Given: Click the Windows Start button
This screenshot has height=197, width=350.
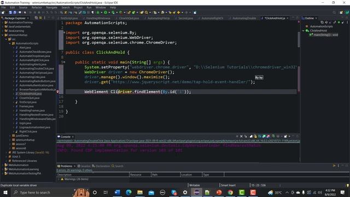Looking at the screenshot, I should click(5, 192).
